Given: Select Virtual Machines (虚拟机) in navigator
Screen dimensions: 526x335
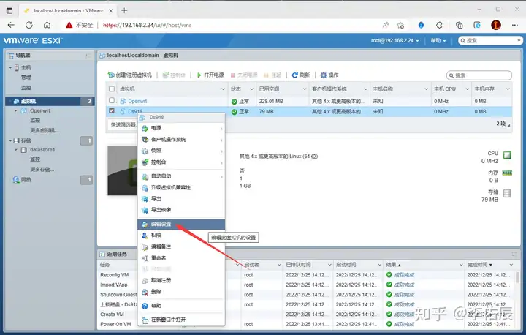Looking at the screenshot, I should (50, 101).
